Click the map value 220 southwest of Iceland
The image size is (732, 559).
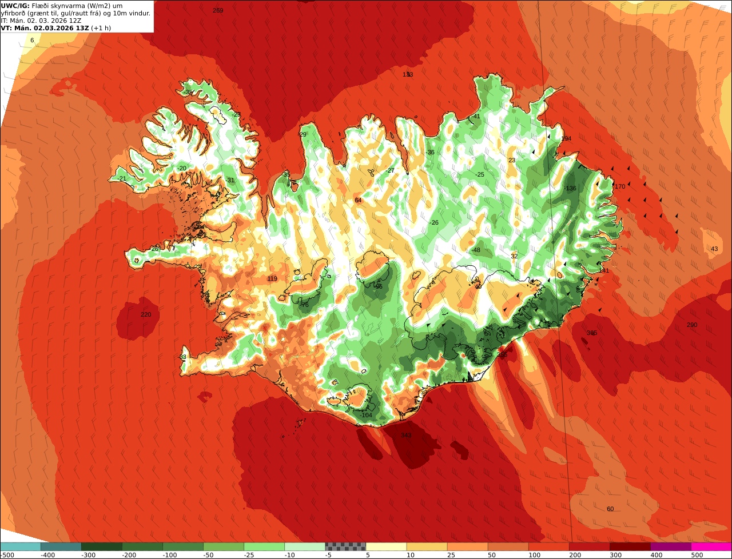(146, 314)
